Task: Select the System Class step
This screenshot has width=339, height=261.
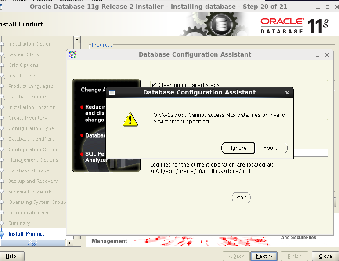Action: click(x=24, y=54)
